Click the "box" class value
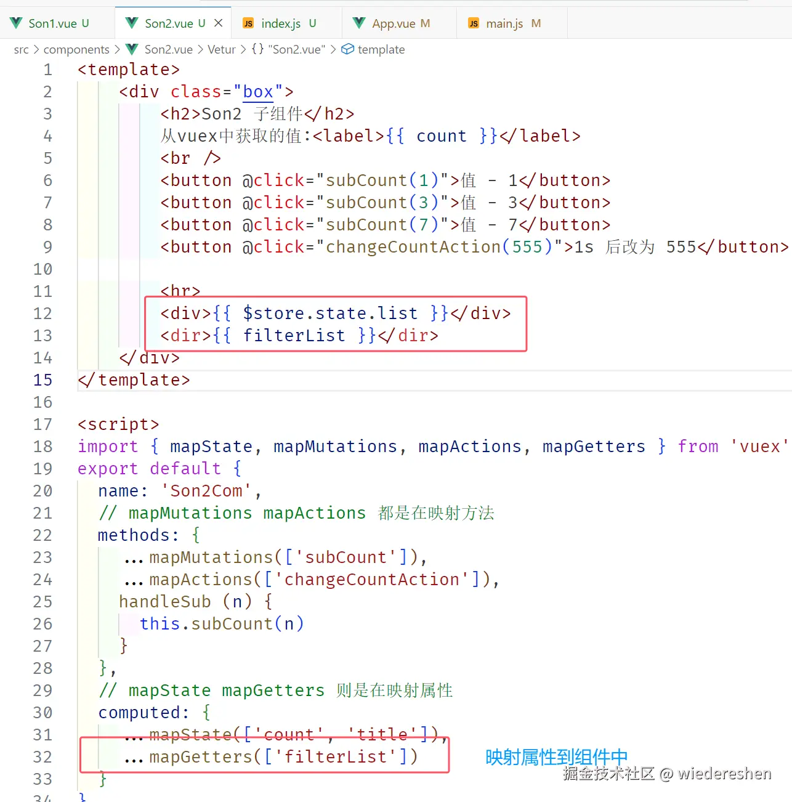 coord(257,92)
